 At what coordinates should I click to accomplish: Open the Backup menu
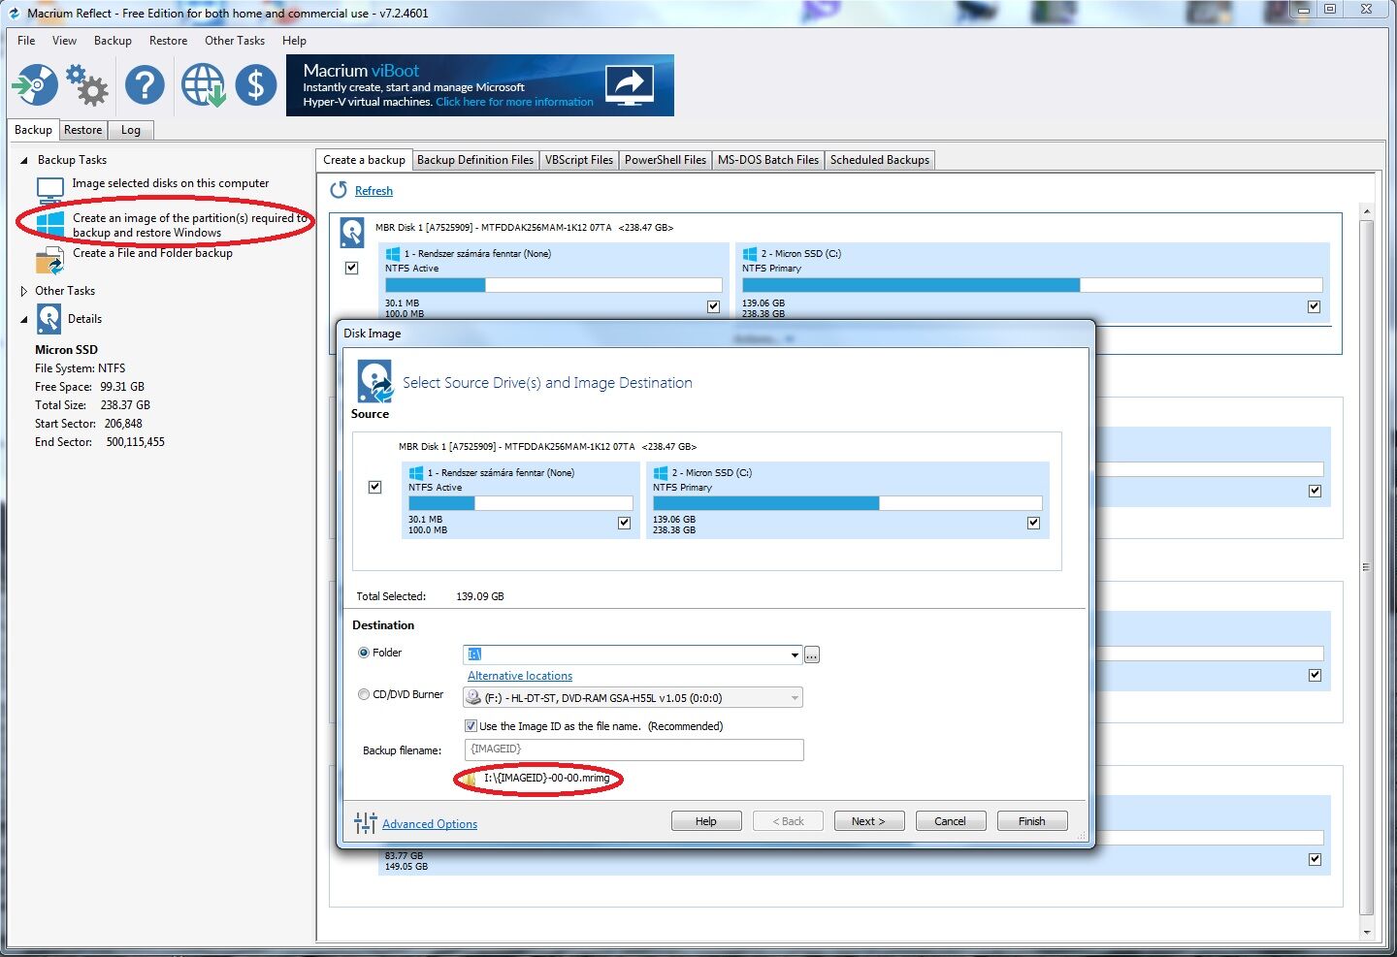[x=113, y=41]
